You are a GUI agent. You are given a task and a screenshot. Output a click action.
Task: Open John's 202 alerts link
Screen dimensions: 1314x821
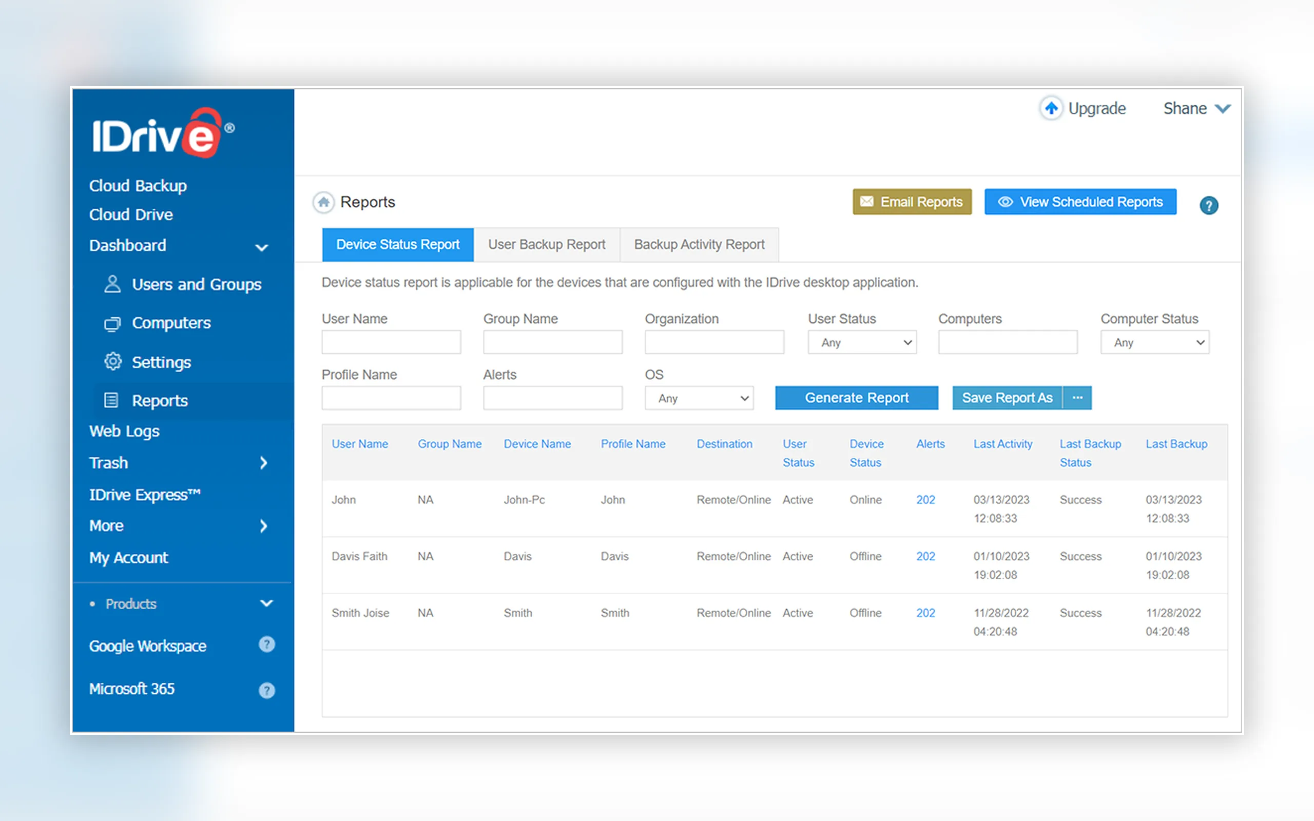926,500
